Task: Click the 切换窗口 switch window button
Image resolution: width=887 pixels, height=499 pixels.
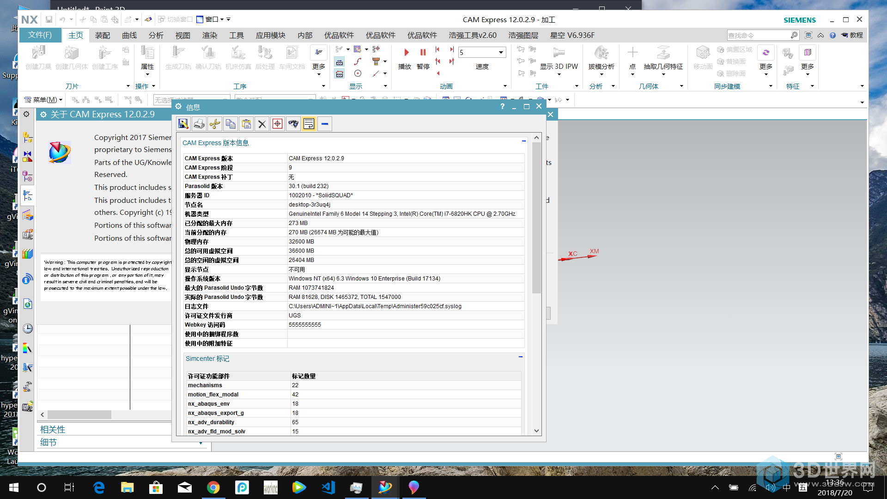Action: 176,19
